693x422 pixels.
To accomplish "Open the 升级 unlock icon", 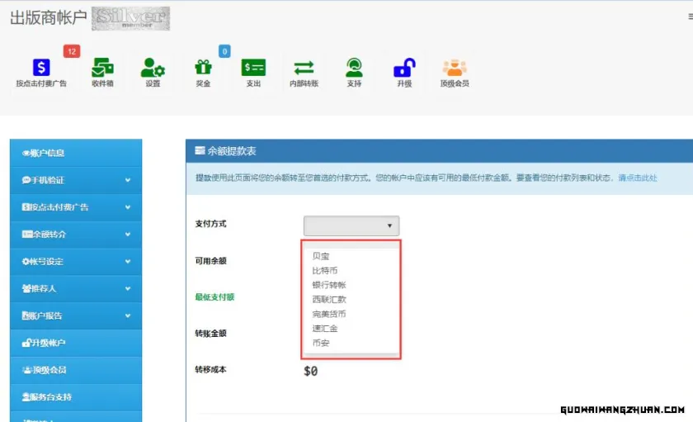I will [x=404, y=68].
